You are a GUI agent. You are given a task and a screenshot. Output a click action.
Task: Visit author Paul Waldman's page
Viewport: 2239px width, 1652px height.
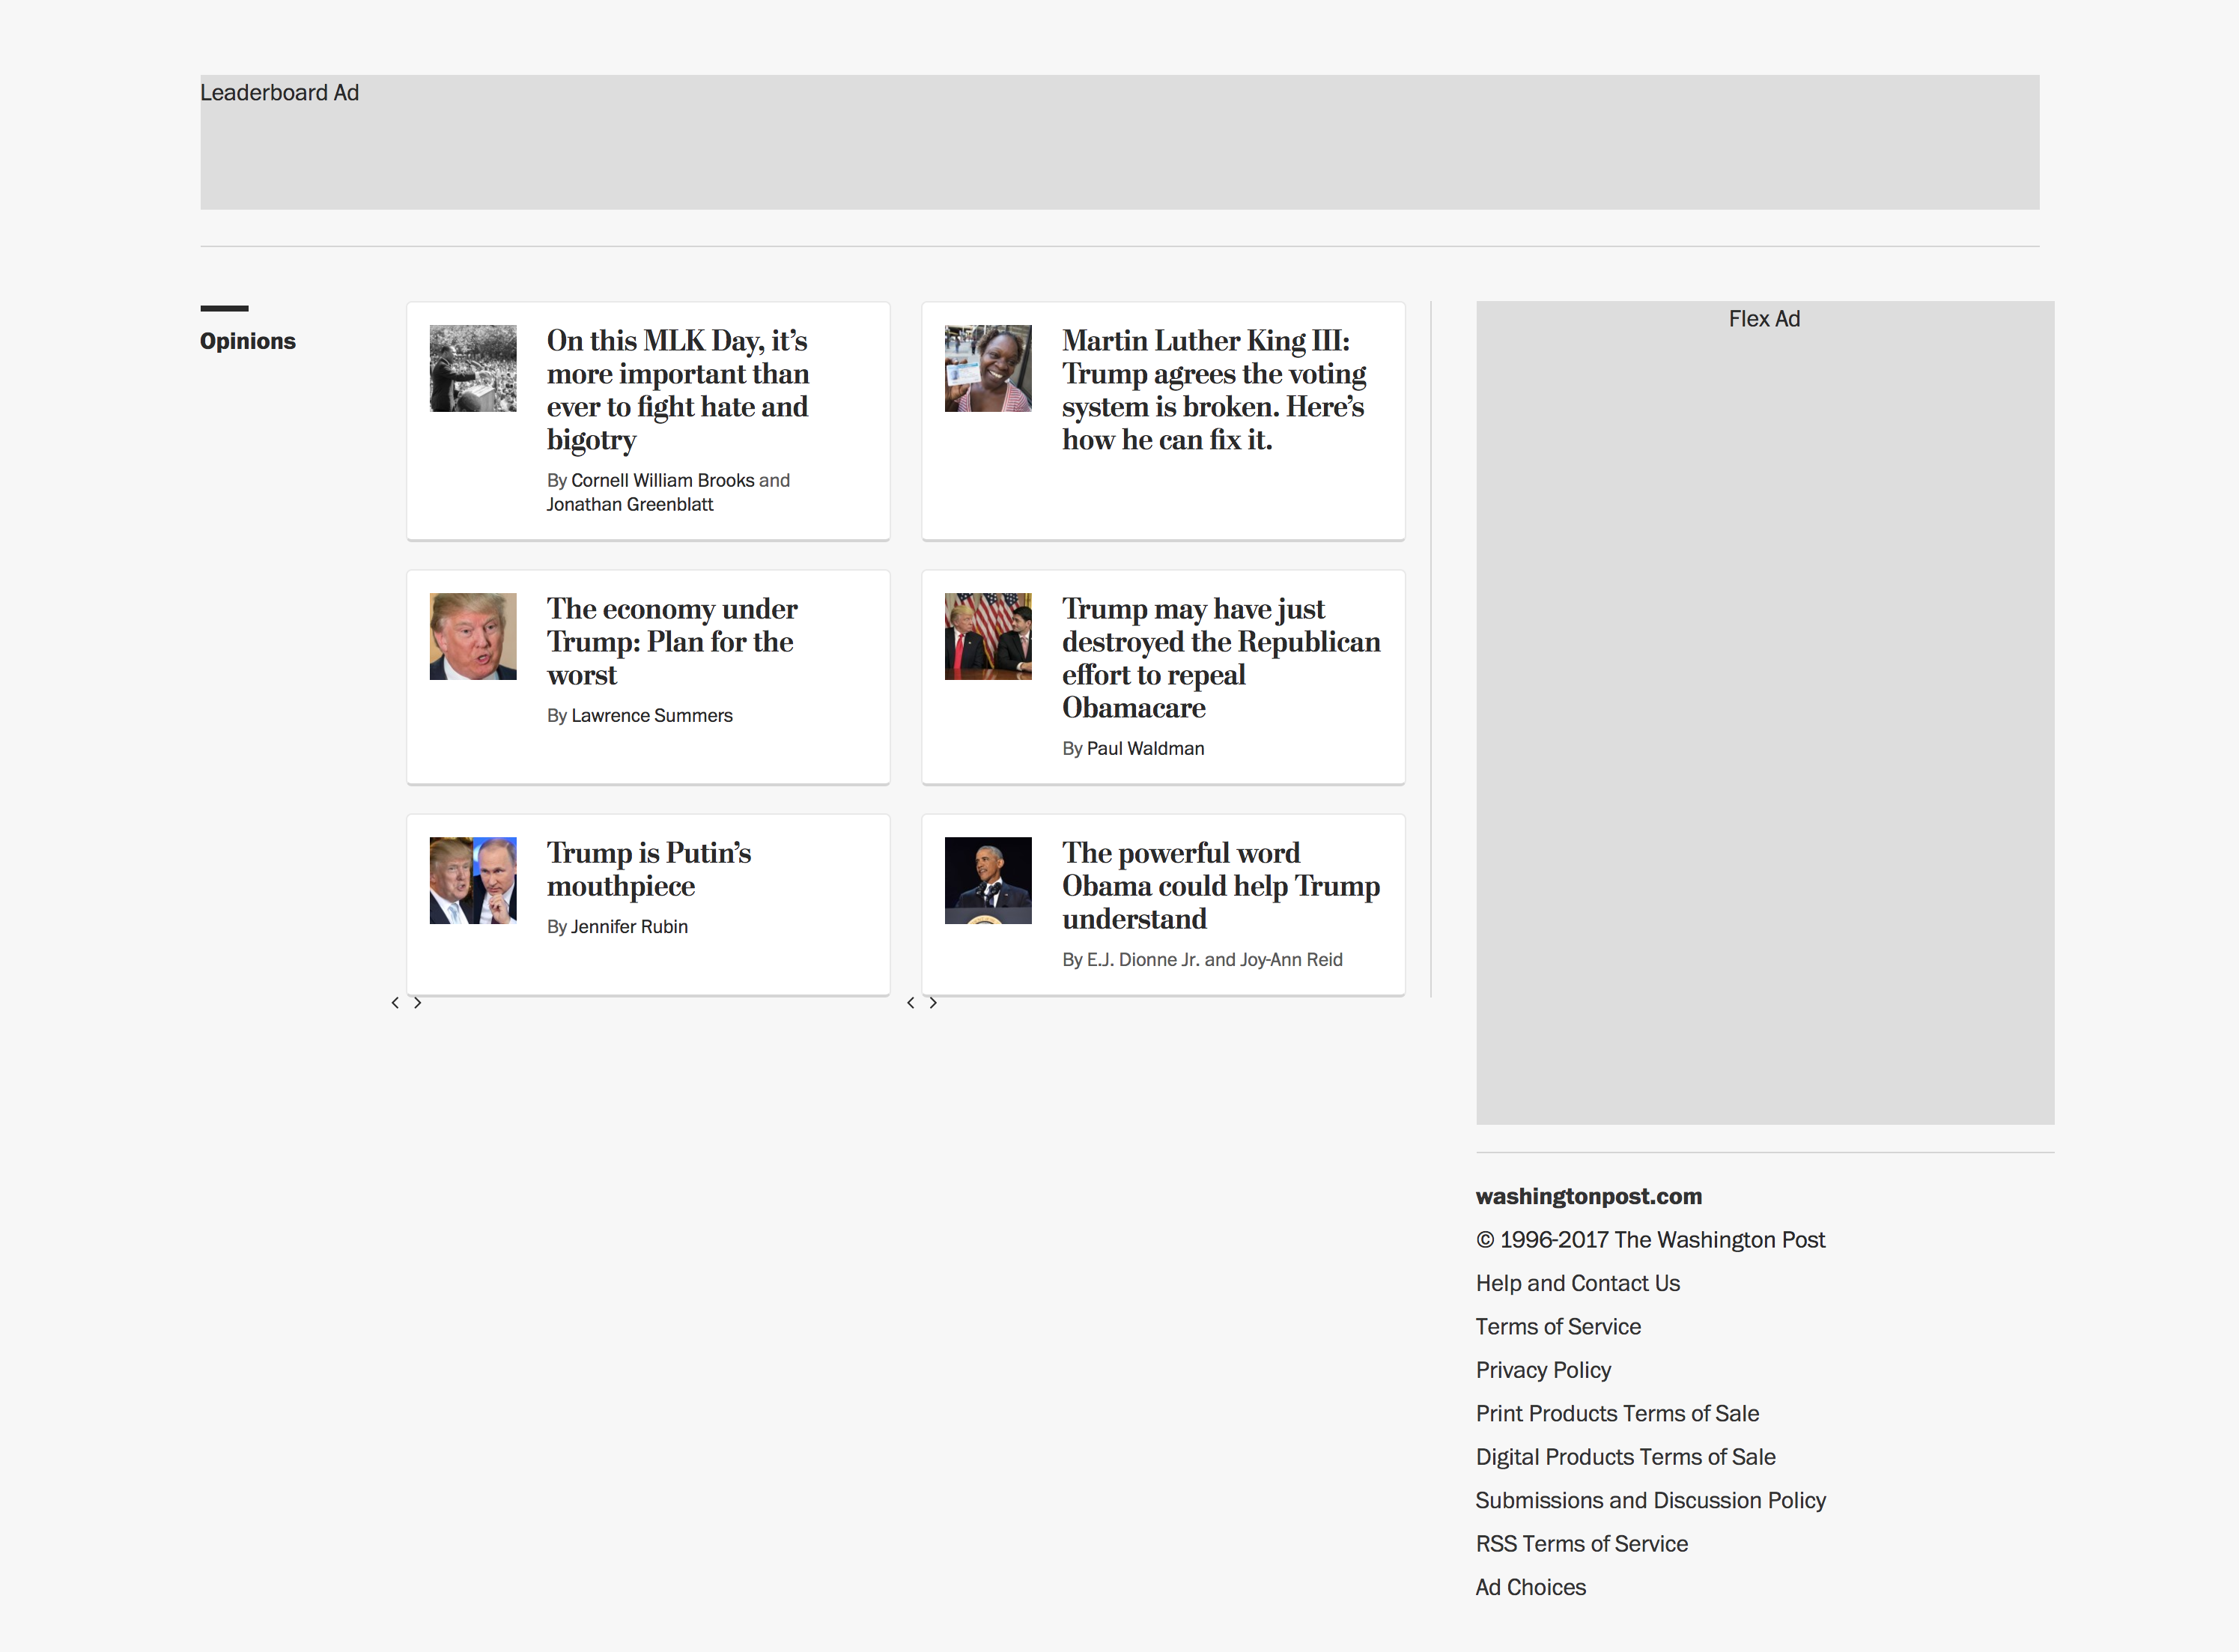point(1145,749)
